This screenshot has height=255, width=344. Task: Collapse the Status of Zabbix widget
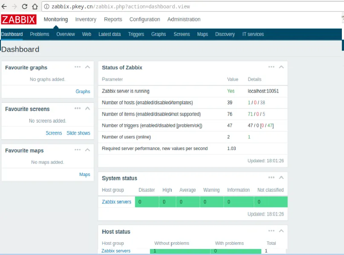(x=281, y=67)
